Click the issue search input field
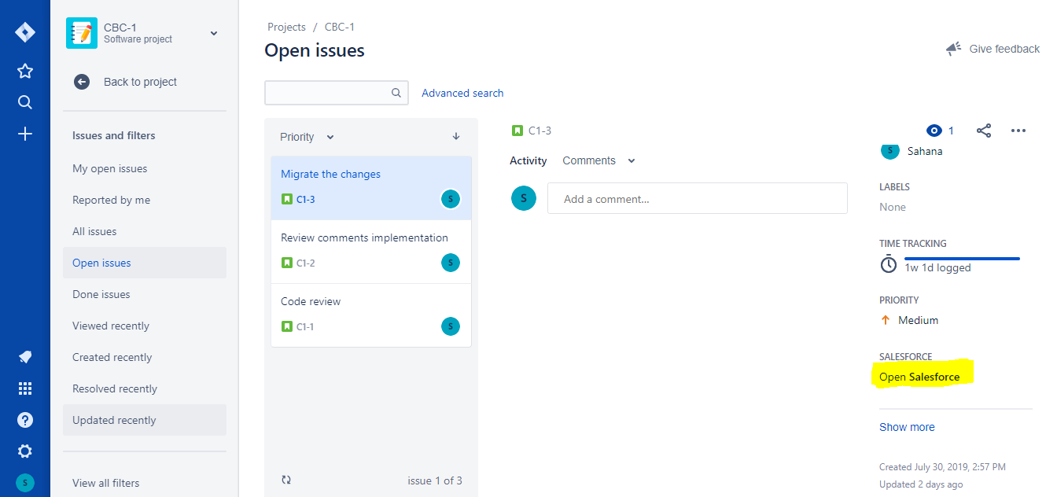 (337, 93)
